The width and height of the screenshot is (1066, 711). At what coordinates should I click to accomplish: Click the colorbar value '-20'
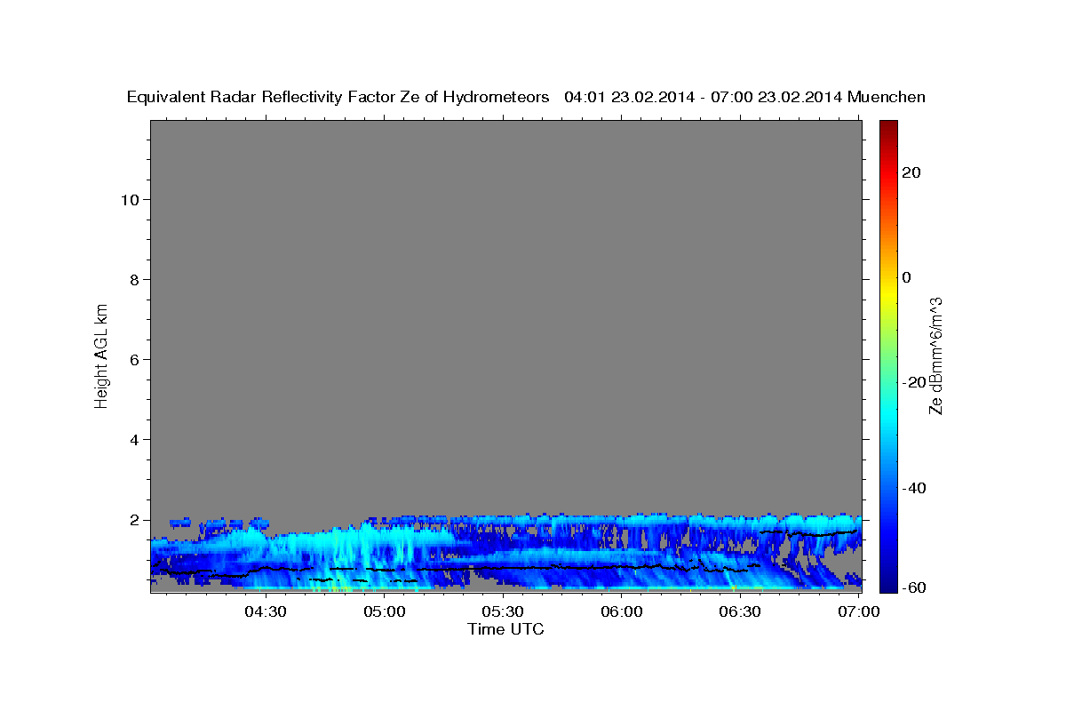point(914,382)
